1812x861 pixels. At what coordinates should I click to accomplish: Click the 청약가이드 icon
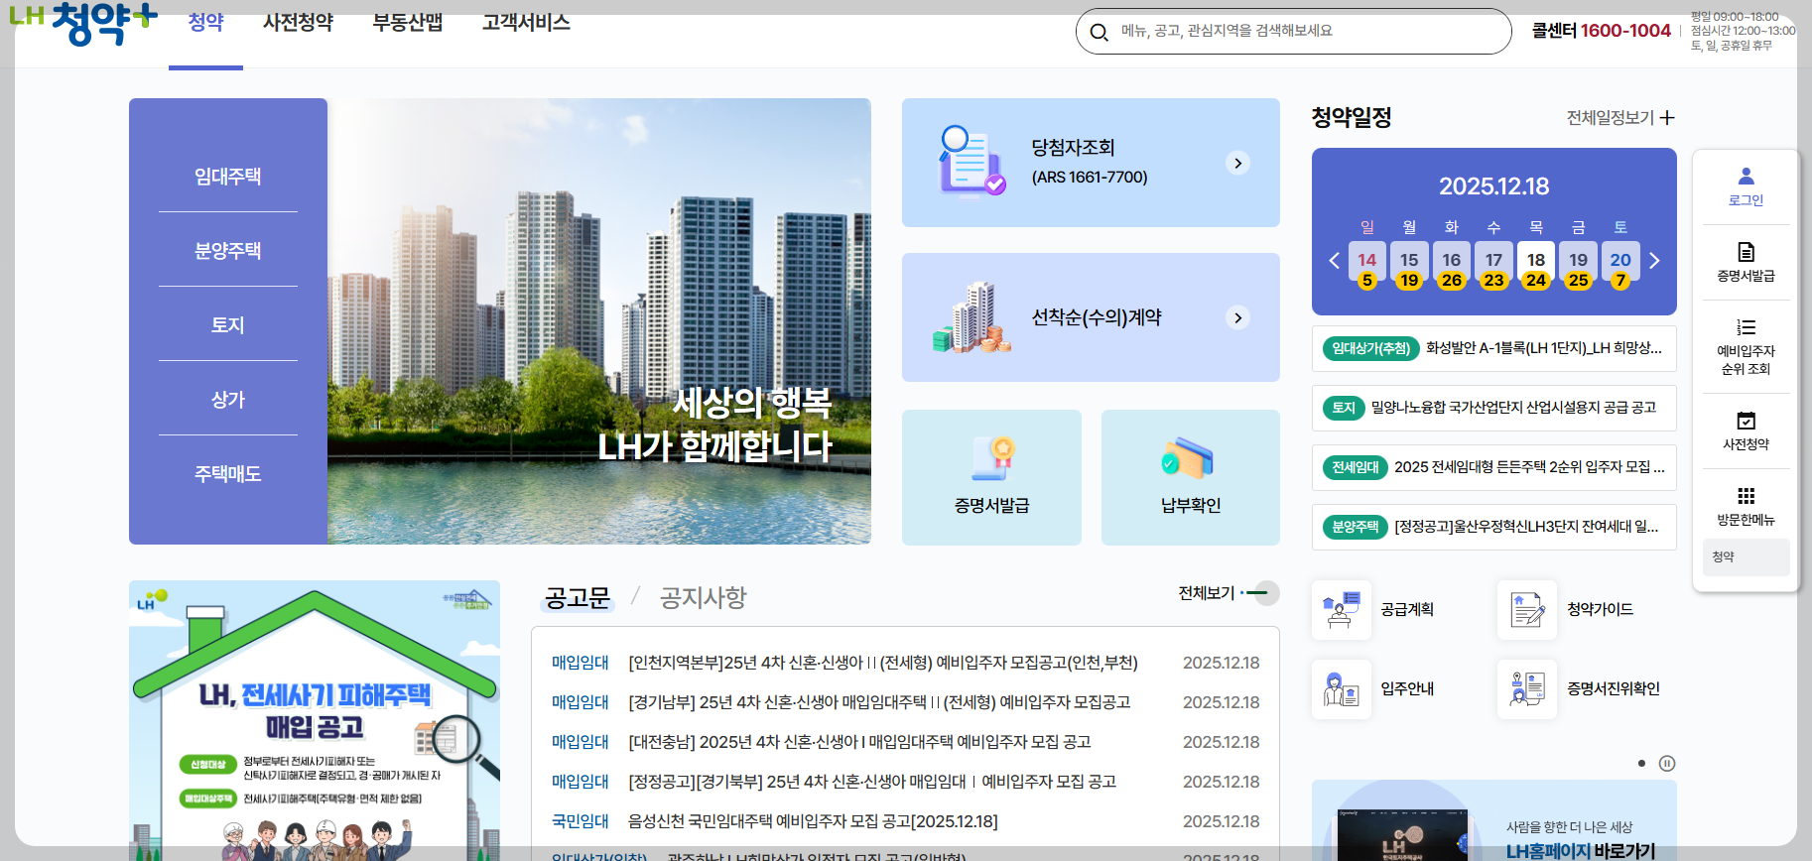(1527, 610)
